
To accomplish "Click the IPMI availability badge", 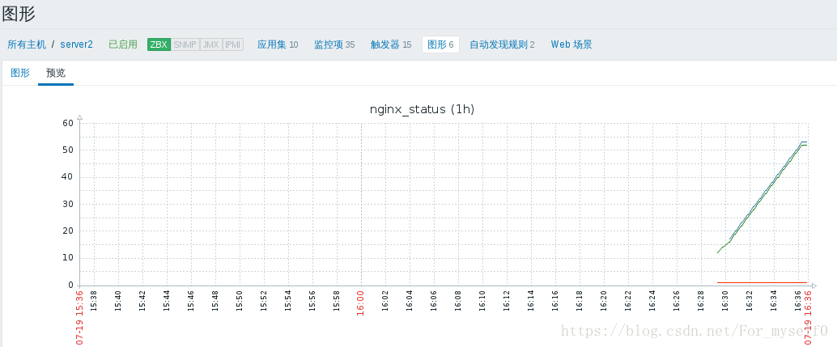I will click(x=233, y=44).
